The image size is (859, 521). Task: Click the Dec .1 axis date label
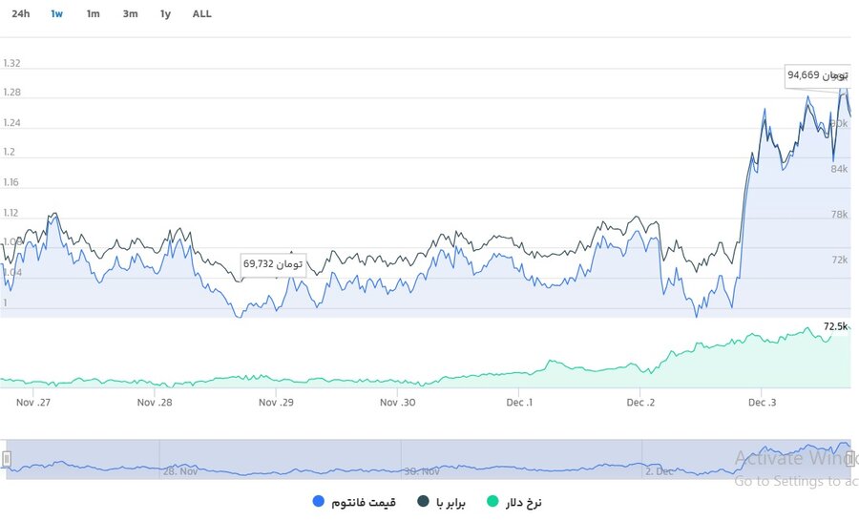click(x=520, y=403)
